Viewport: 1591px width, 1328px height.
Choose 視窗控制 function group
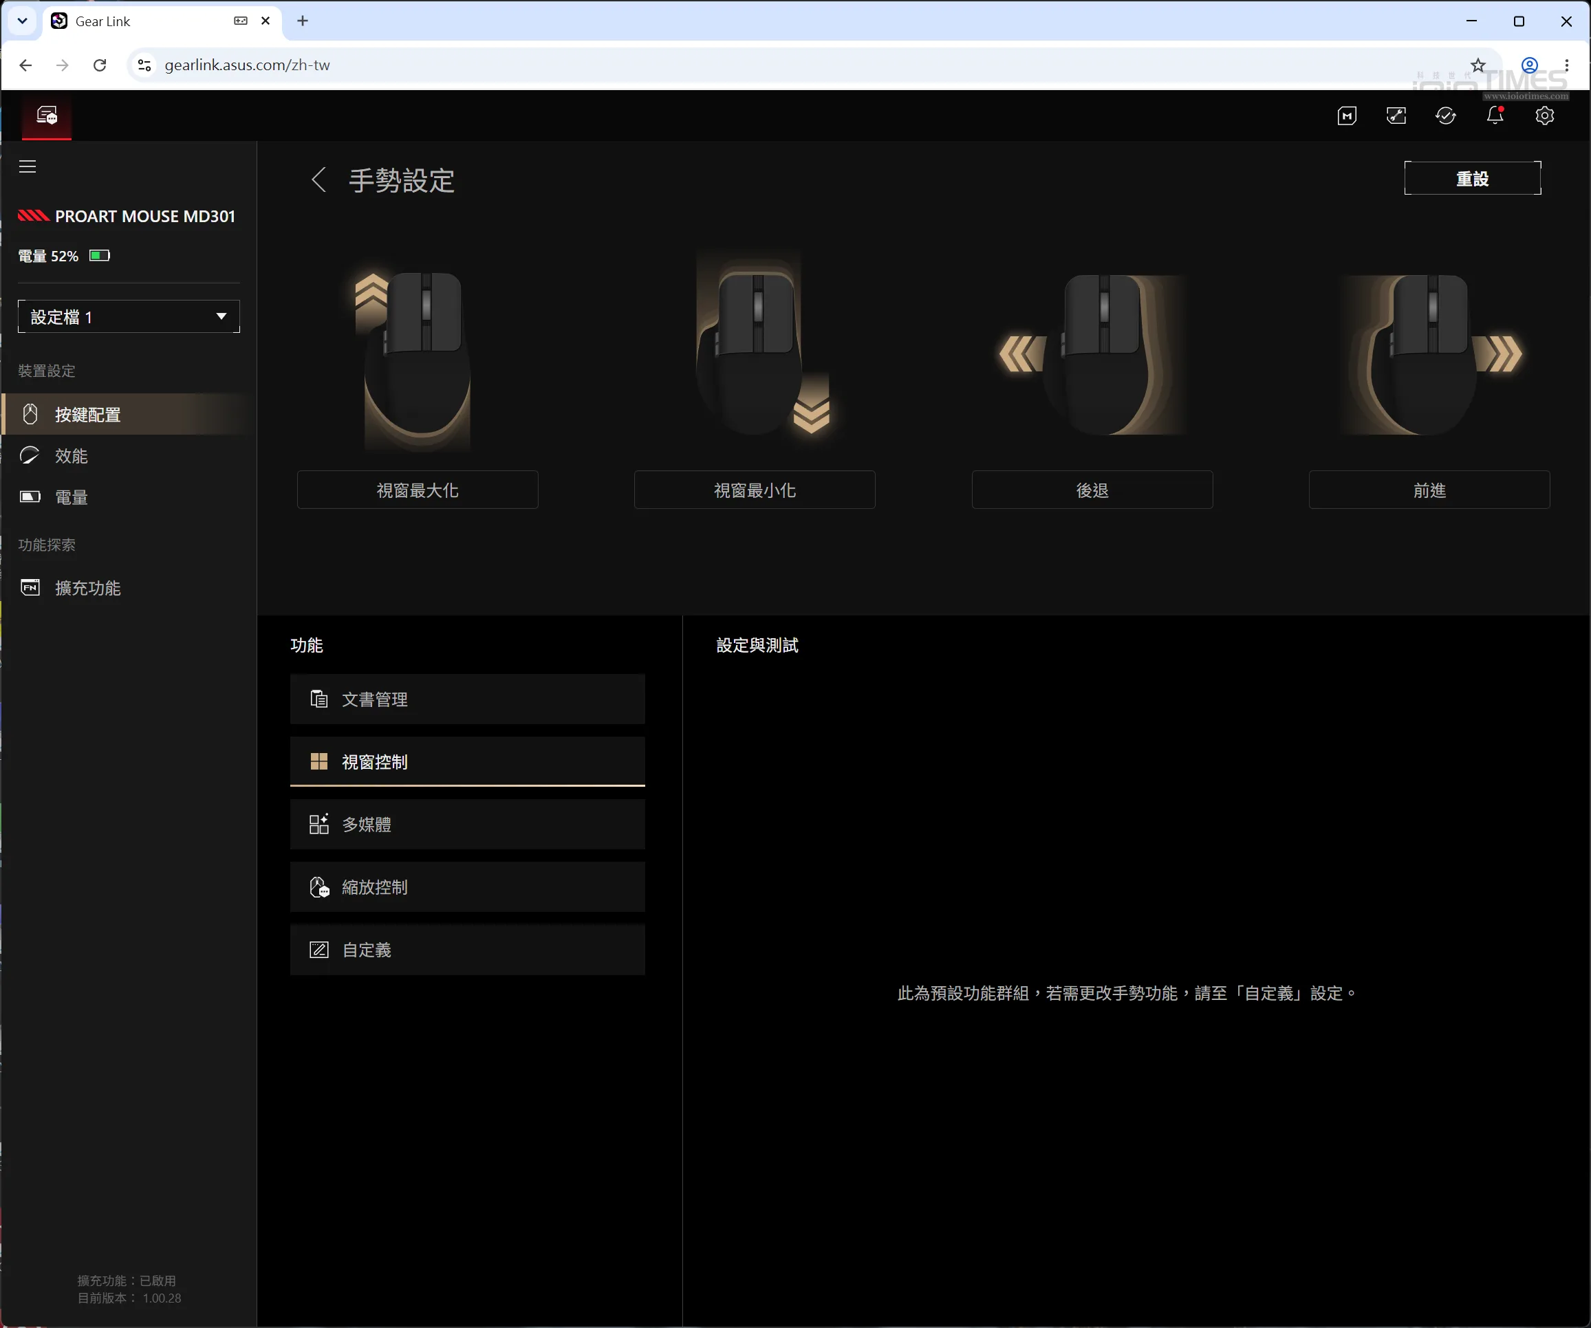[468, 761]
